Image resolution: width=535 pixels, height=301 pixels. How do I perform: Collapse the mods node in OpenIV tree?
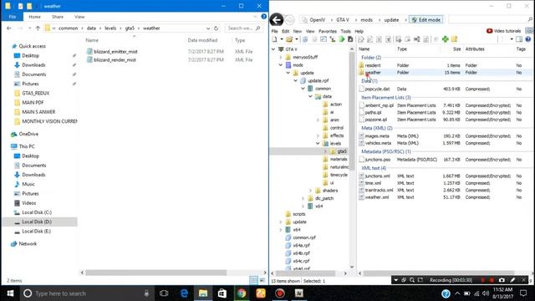(x=281, y=65)
